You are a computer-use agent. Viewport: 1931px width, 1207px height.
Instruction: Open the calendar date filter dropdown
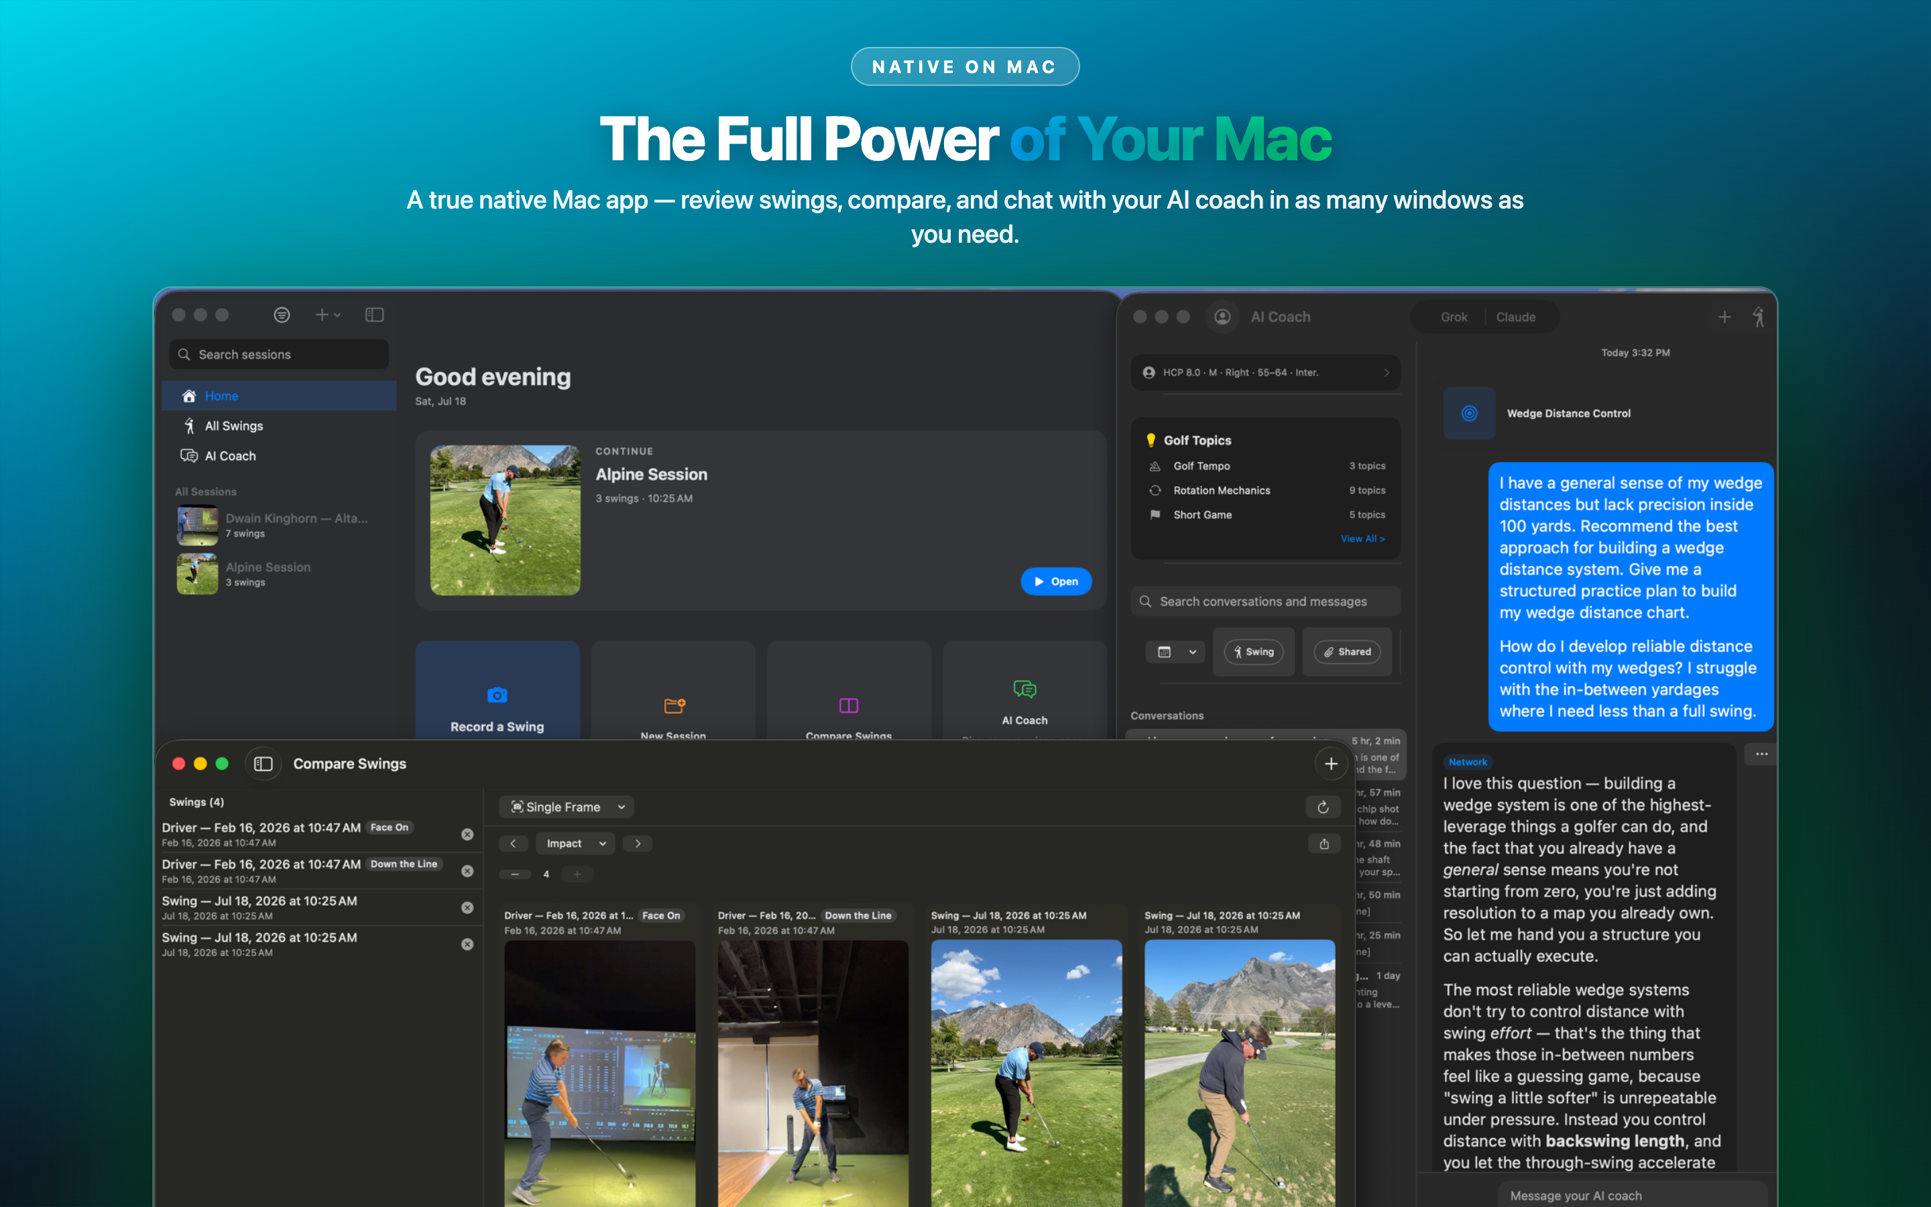pyautogui.click(x=1176, y=652)
